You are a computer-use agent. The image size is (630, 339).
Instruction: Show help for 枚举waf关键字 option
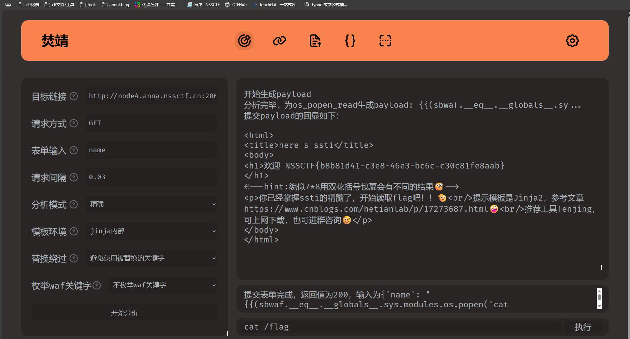[x=97, y=285]
